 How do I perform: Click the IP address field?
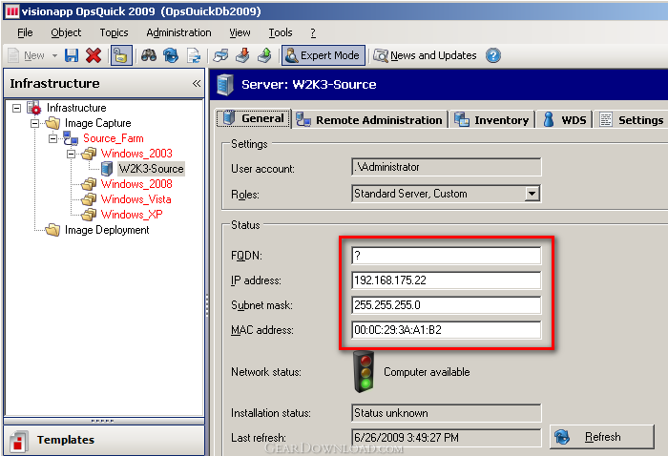pos(446,280)
